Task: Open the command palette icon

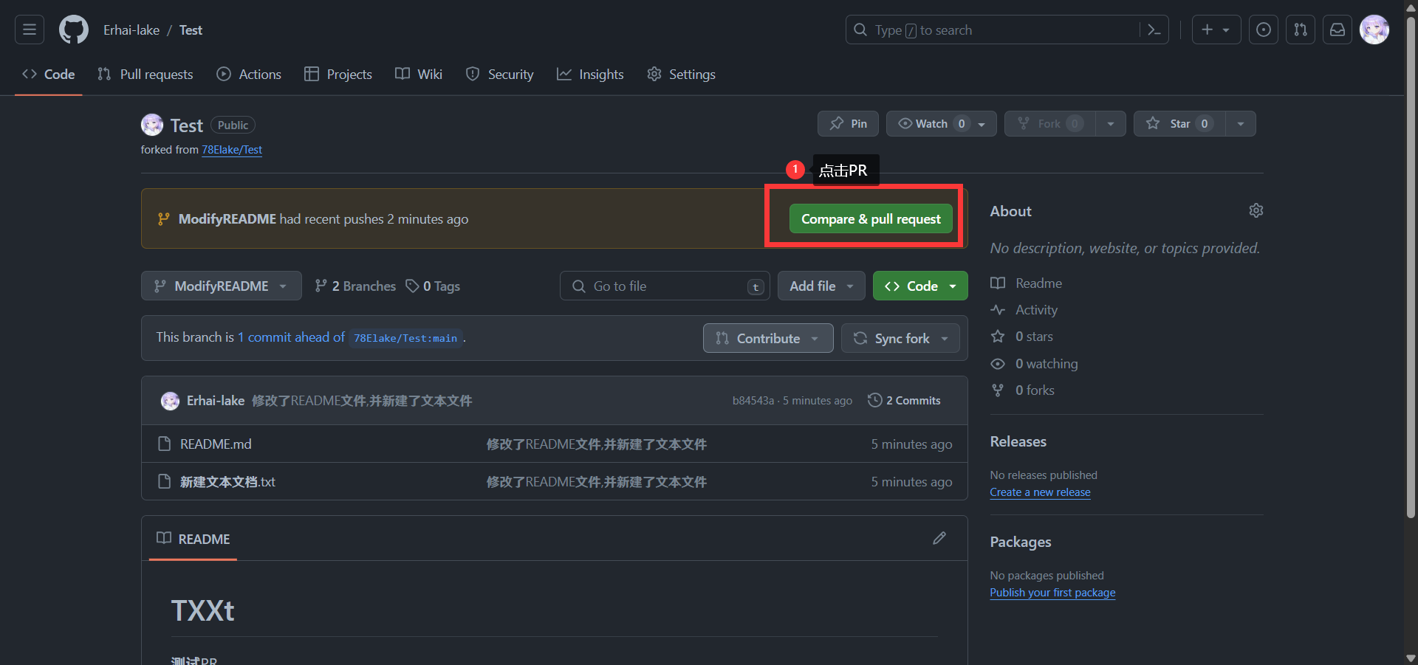Action: point(1154,30)
